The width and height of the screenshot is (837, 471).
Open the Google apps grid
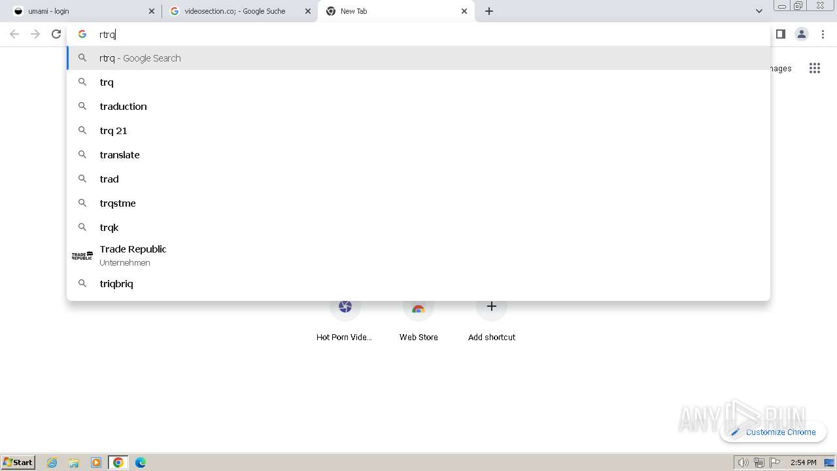coord(814,68)
